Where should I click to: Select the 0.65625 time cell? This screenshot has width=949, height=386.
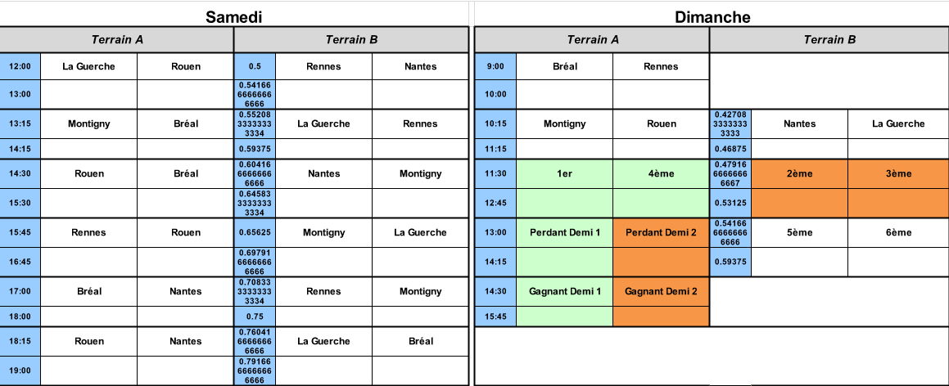coord(254,232)
